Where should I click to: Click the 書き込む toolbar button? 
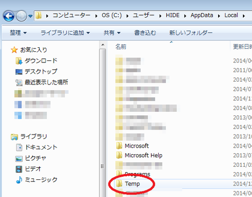[x=145, y=33]
